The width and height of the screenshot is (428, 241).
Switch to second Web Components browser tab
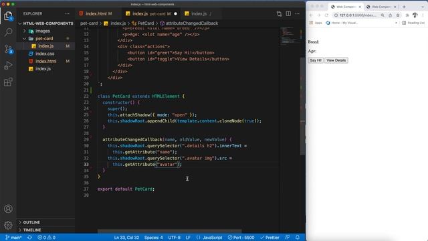coord(381,7)
